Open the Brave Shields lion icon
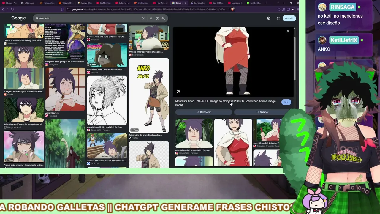 (x=232, y=9)
